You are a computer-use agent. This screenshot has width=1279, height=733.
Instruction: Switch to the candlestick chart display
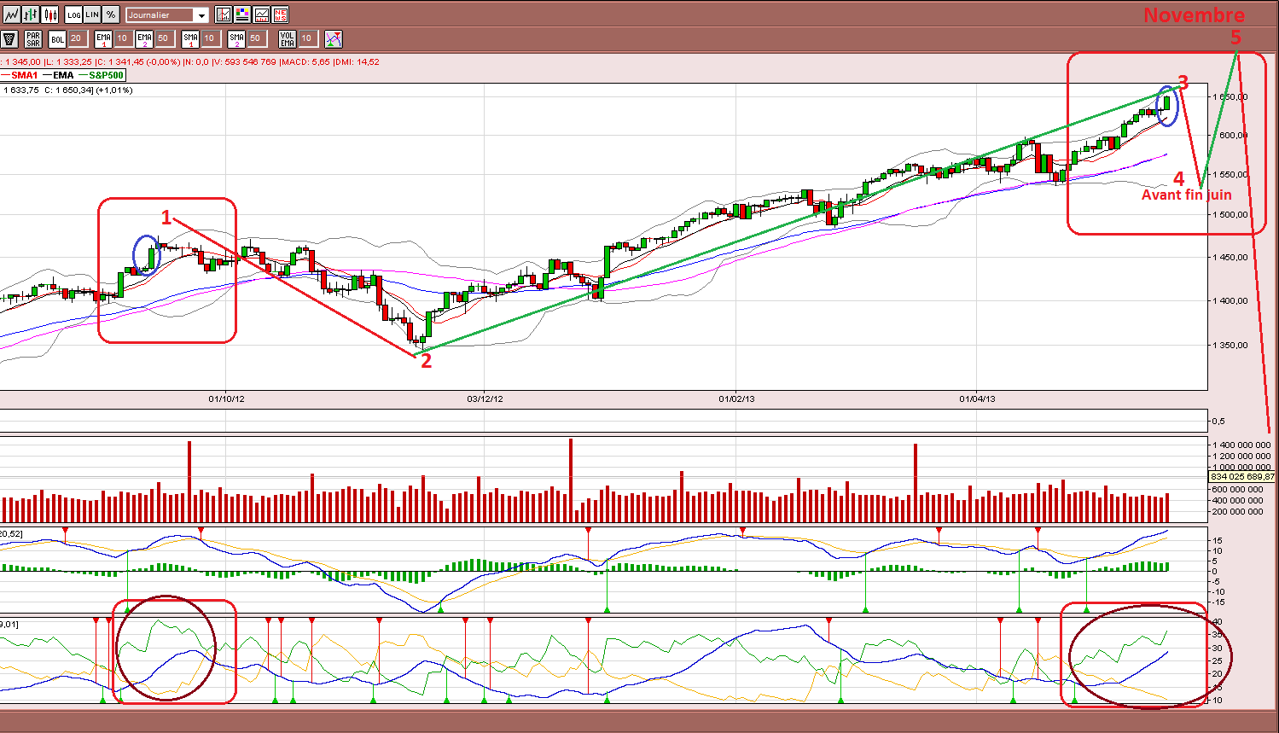point(49,15)
